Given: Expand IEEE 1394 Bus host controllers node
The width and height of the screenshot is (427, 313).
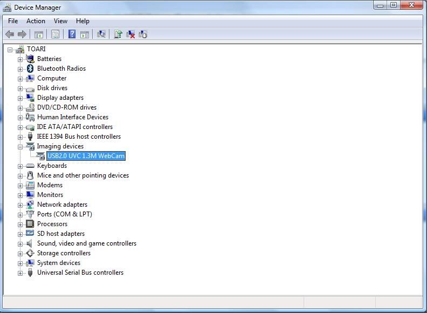Looking at the screenshot, I should click(x=20, y=138).
